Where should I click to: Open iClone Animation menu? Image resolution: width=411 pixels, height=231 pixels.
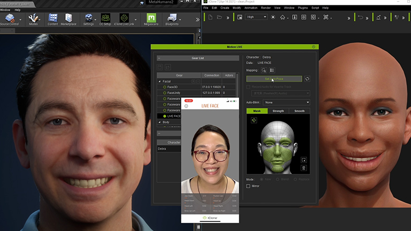point(251,8)
